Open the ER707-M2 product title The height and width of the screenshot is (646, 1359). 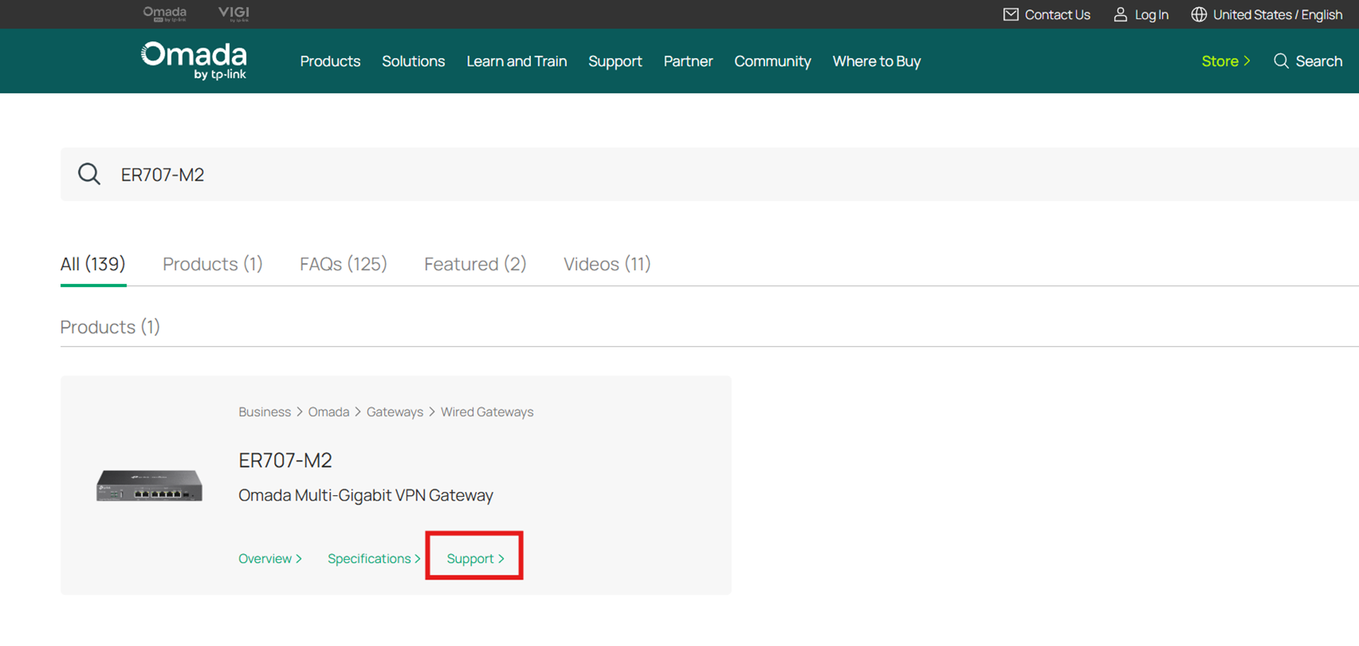[x=285, y=460]
